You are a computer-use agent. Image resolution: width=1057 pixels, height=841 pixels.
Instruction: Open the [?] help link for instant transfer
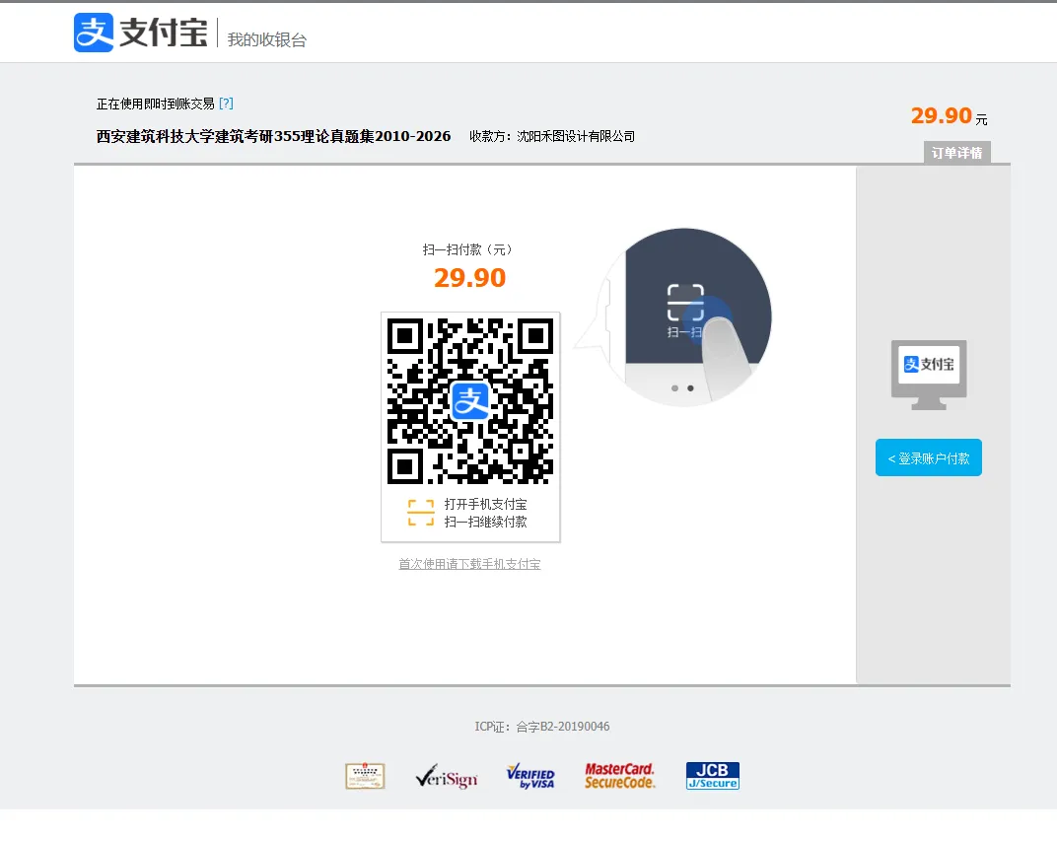click(227, 104)
